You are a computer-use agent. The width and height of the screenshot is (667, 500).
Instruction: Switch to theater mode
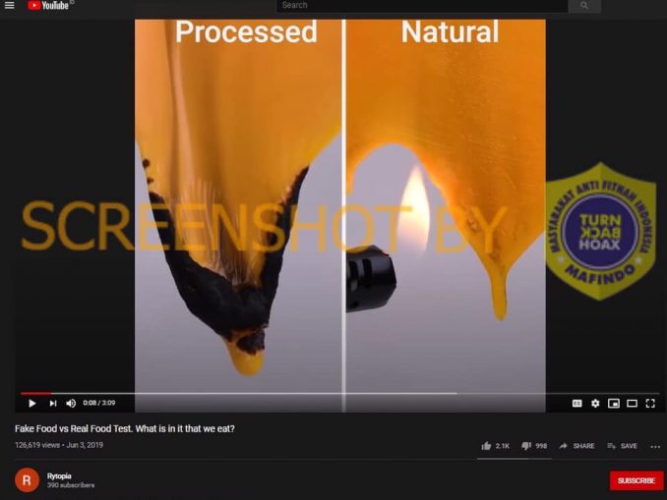pyautogui.click(x=632, y=403)
